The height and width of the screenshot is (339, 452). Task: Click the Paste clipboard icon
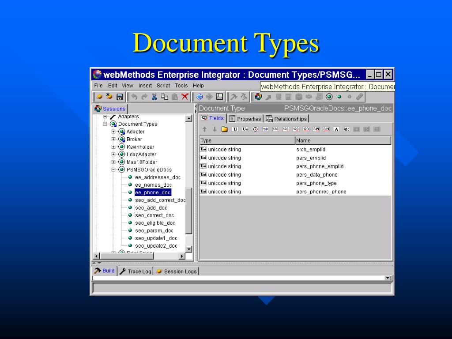click(175, 97)
